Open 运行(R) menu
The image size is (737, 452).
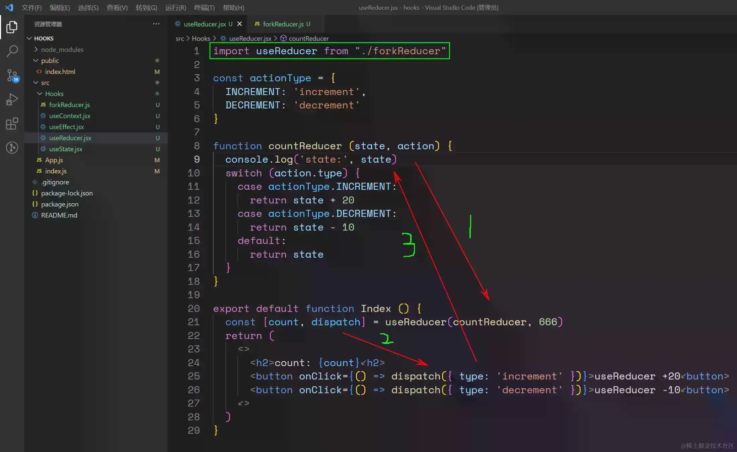pyautogui.click(x=175, y=8)
